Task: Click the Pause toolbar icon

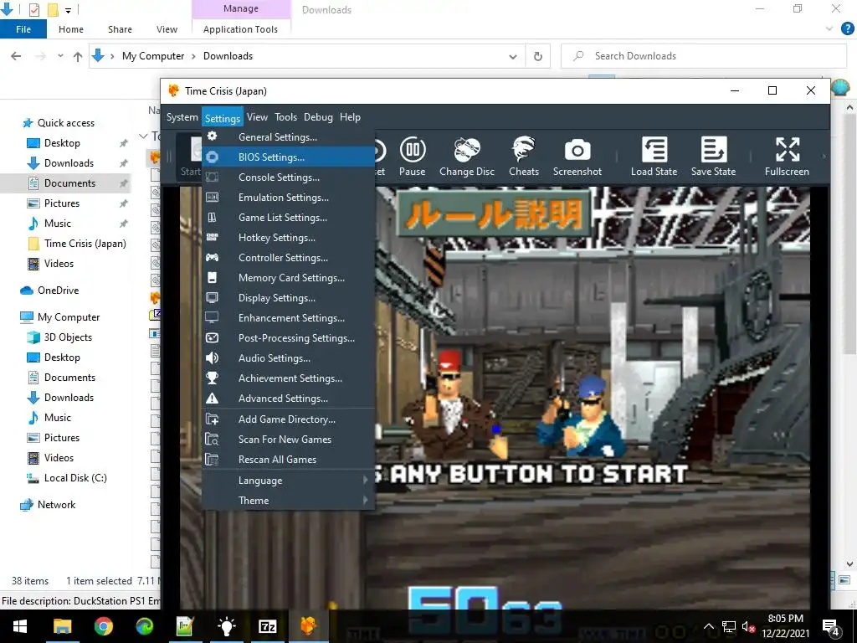Action: coord(412,157)
